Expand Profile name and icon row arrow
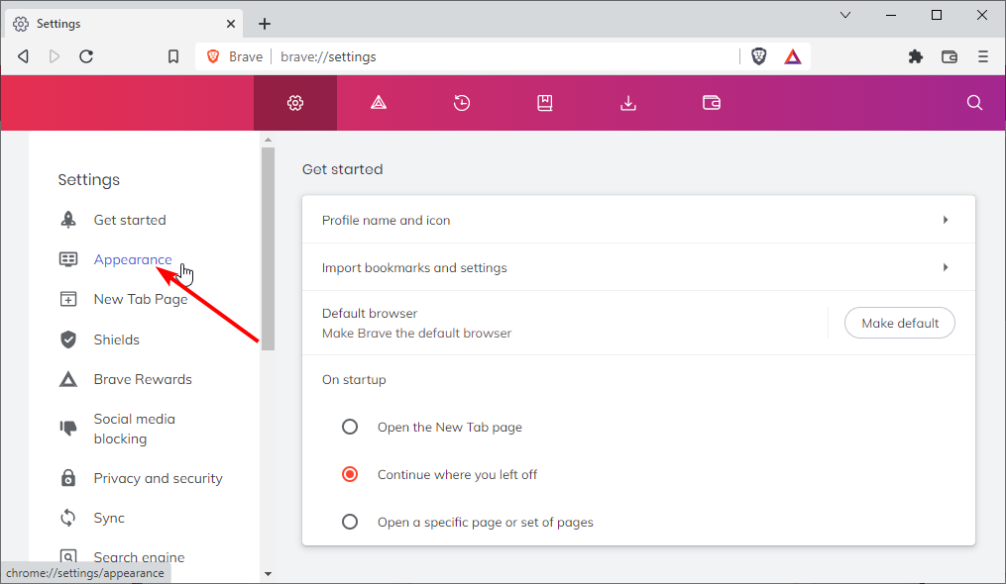This screenshot has width=1006, height=584. coord(946,220)
